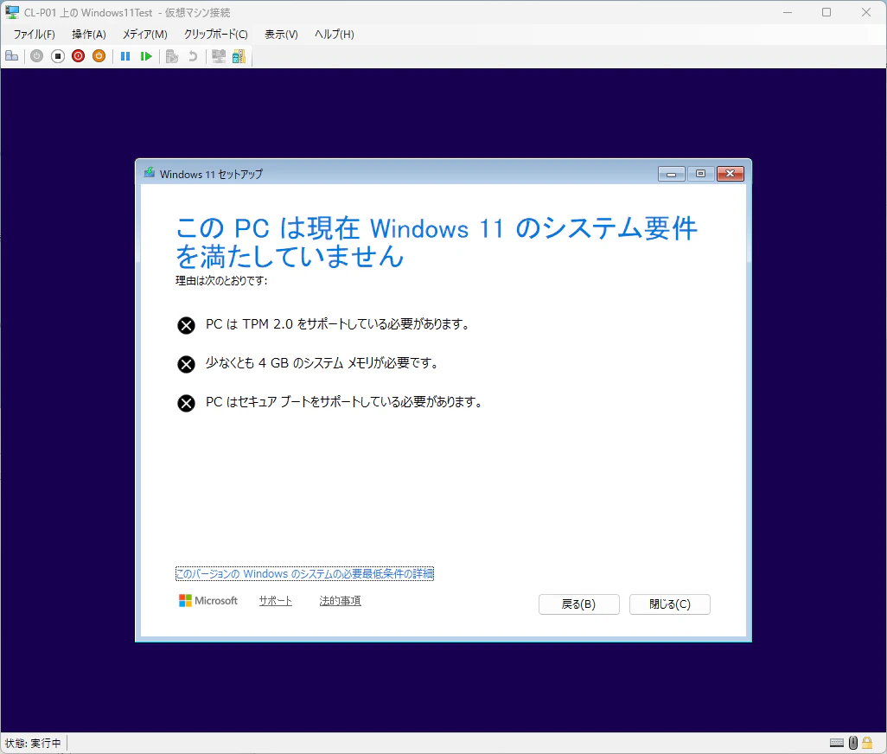
Task: Open the 操作(A) menu
Action: point(89,35)
